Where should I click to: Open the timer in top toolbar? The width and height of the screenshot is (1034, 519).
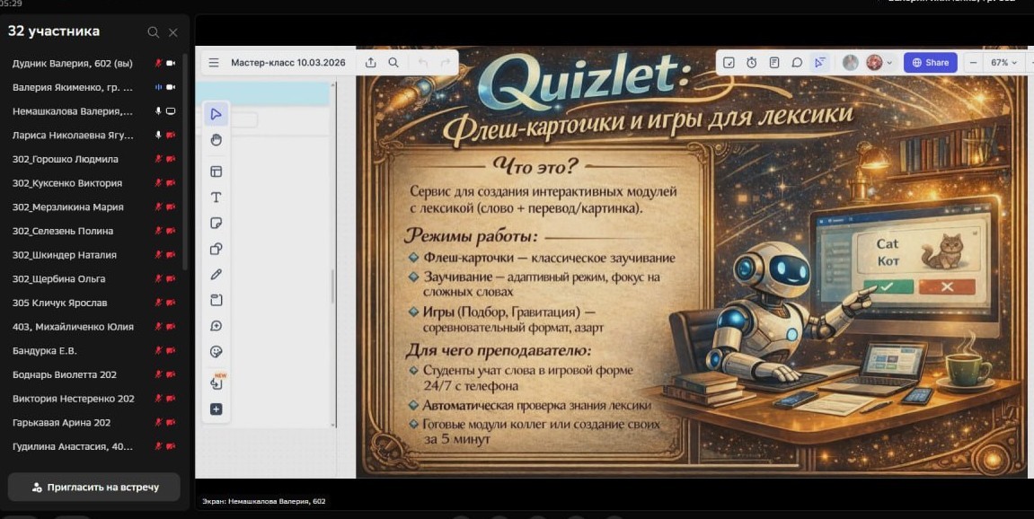click(751, 63)
